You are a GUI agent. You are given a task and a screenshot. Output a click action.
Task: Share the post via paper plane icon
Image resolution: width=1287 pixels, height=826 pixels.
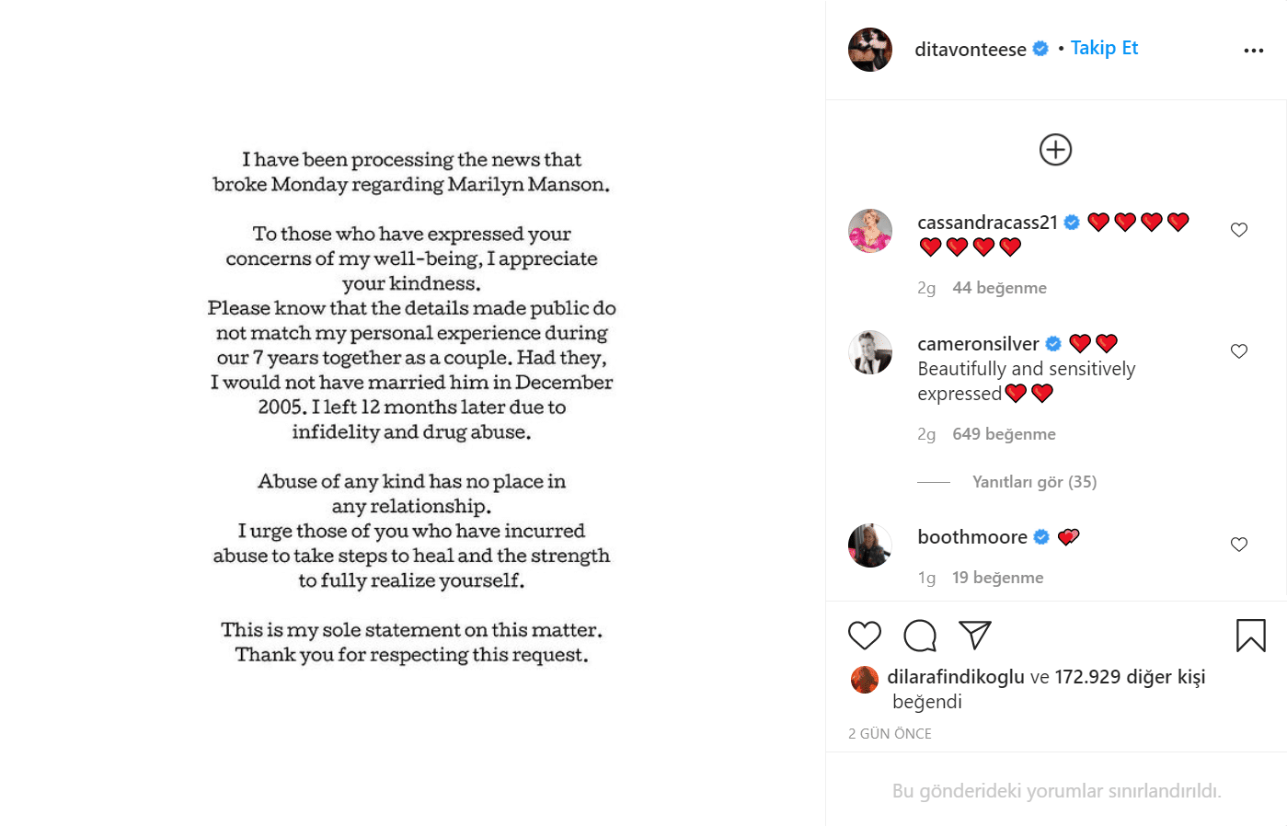click(975, 635)
